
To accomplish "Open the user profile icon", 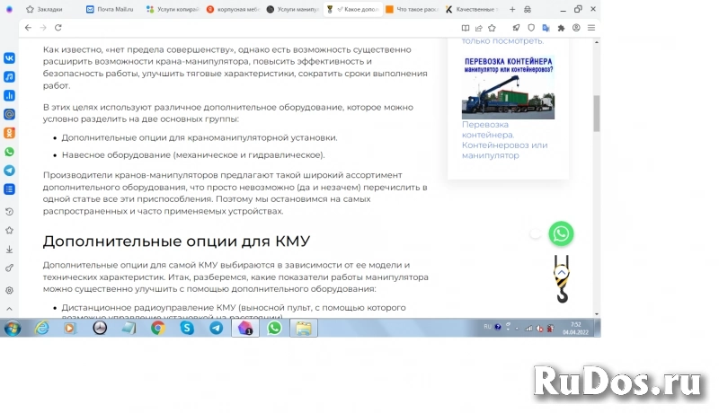I will [x=576, y=28].
